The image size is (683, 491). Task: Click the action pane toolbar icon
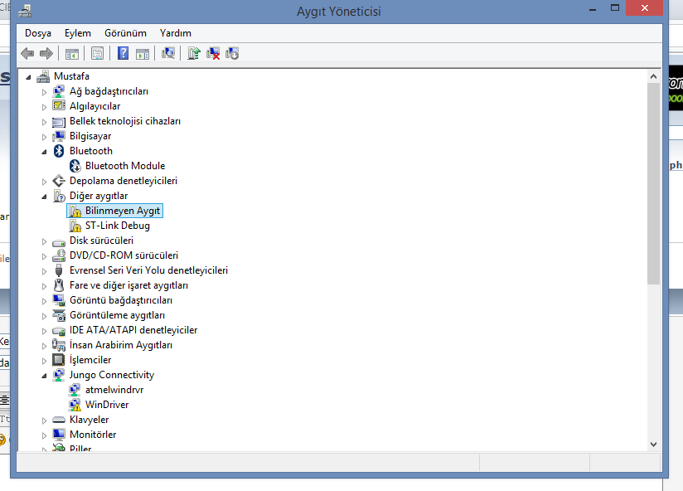143,54
